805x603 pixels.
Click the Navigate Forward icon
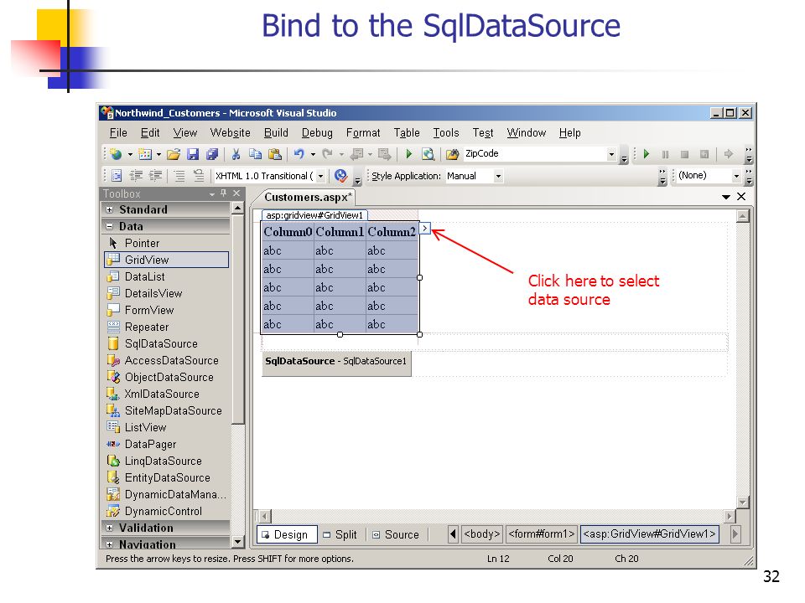coord(384,154)
